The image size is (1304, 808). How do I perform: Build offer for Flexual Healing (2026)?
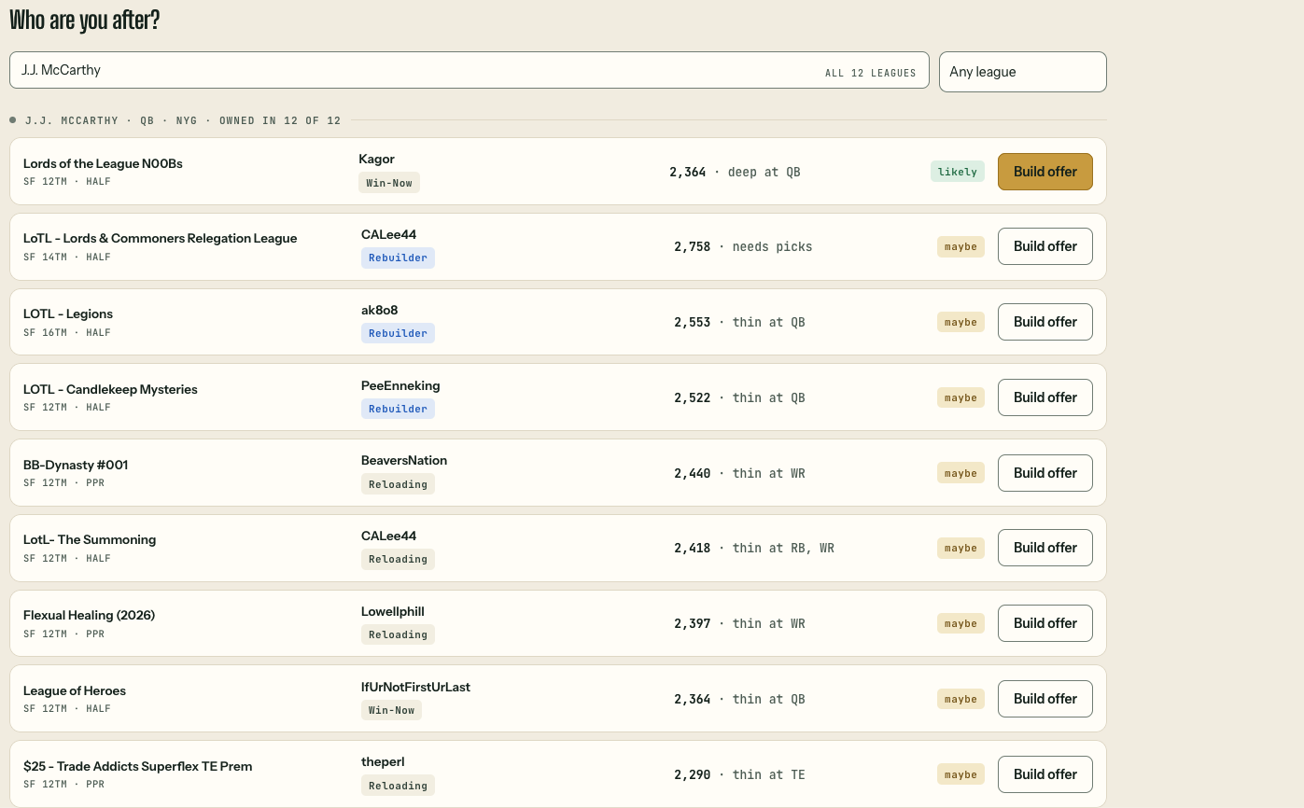(1045, 623)
